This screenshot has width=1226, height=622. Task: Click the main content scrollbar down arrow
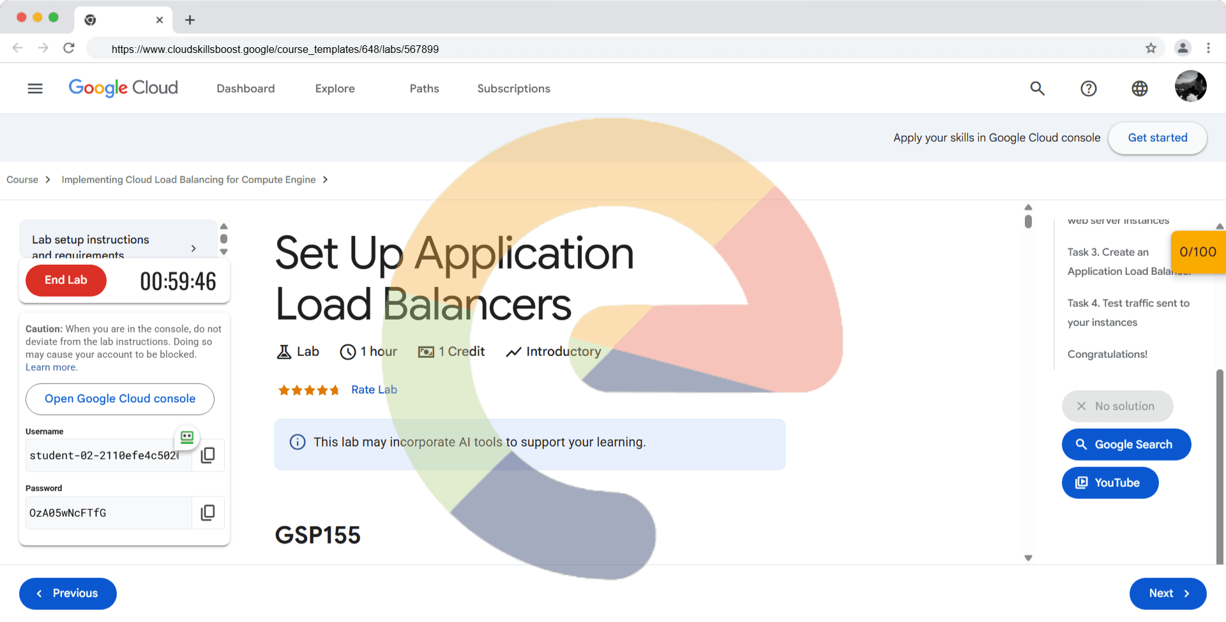point(1028,558)
